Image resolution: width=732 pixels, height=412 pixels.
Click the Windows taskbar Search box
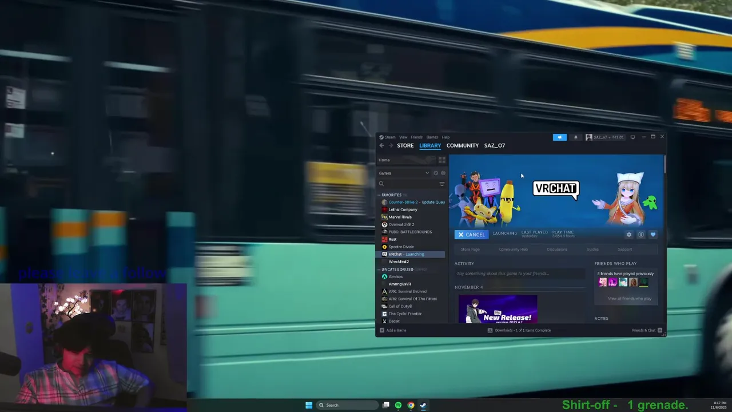(348, 405)
